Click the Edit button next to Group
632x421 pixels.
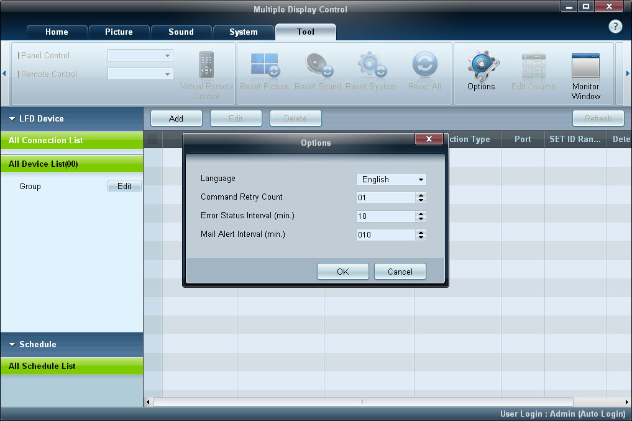click(x=124, y=186)
